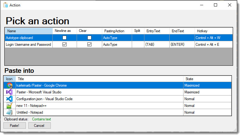The width and height of the screenshot is (242, 137).
Task: Click empty Split cell for Autotype clipboard
Action: [x=138, y=38]
